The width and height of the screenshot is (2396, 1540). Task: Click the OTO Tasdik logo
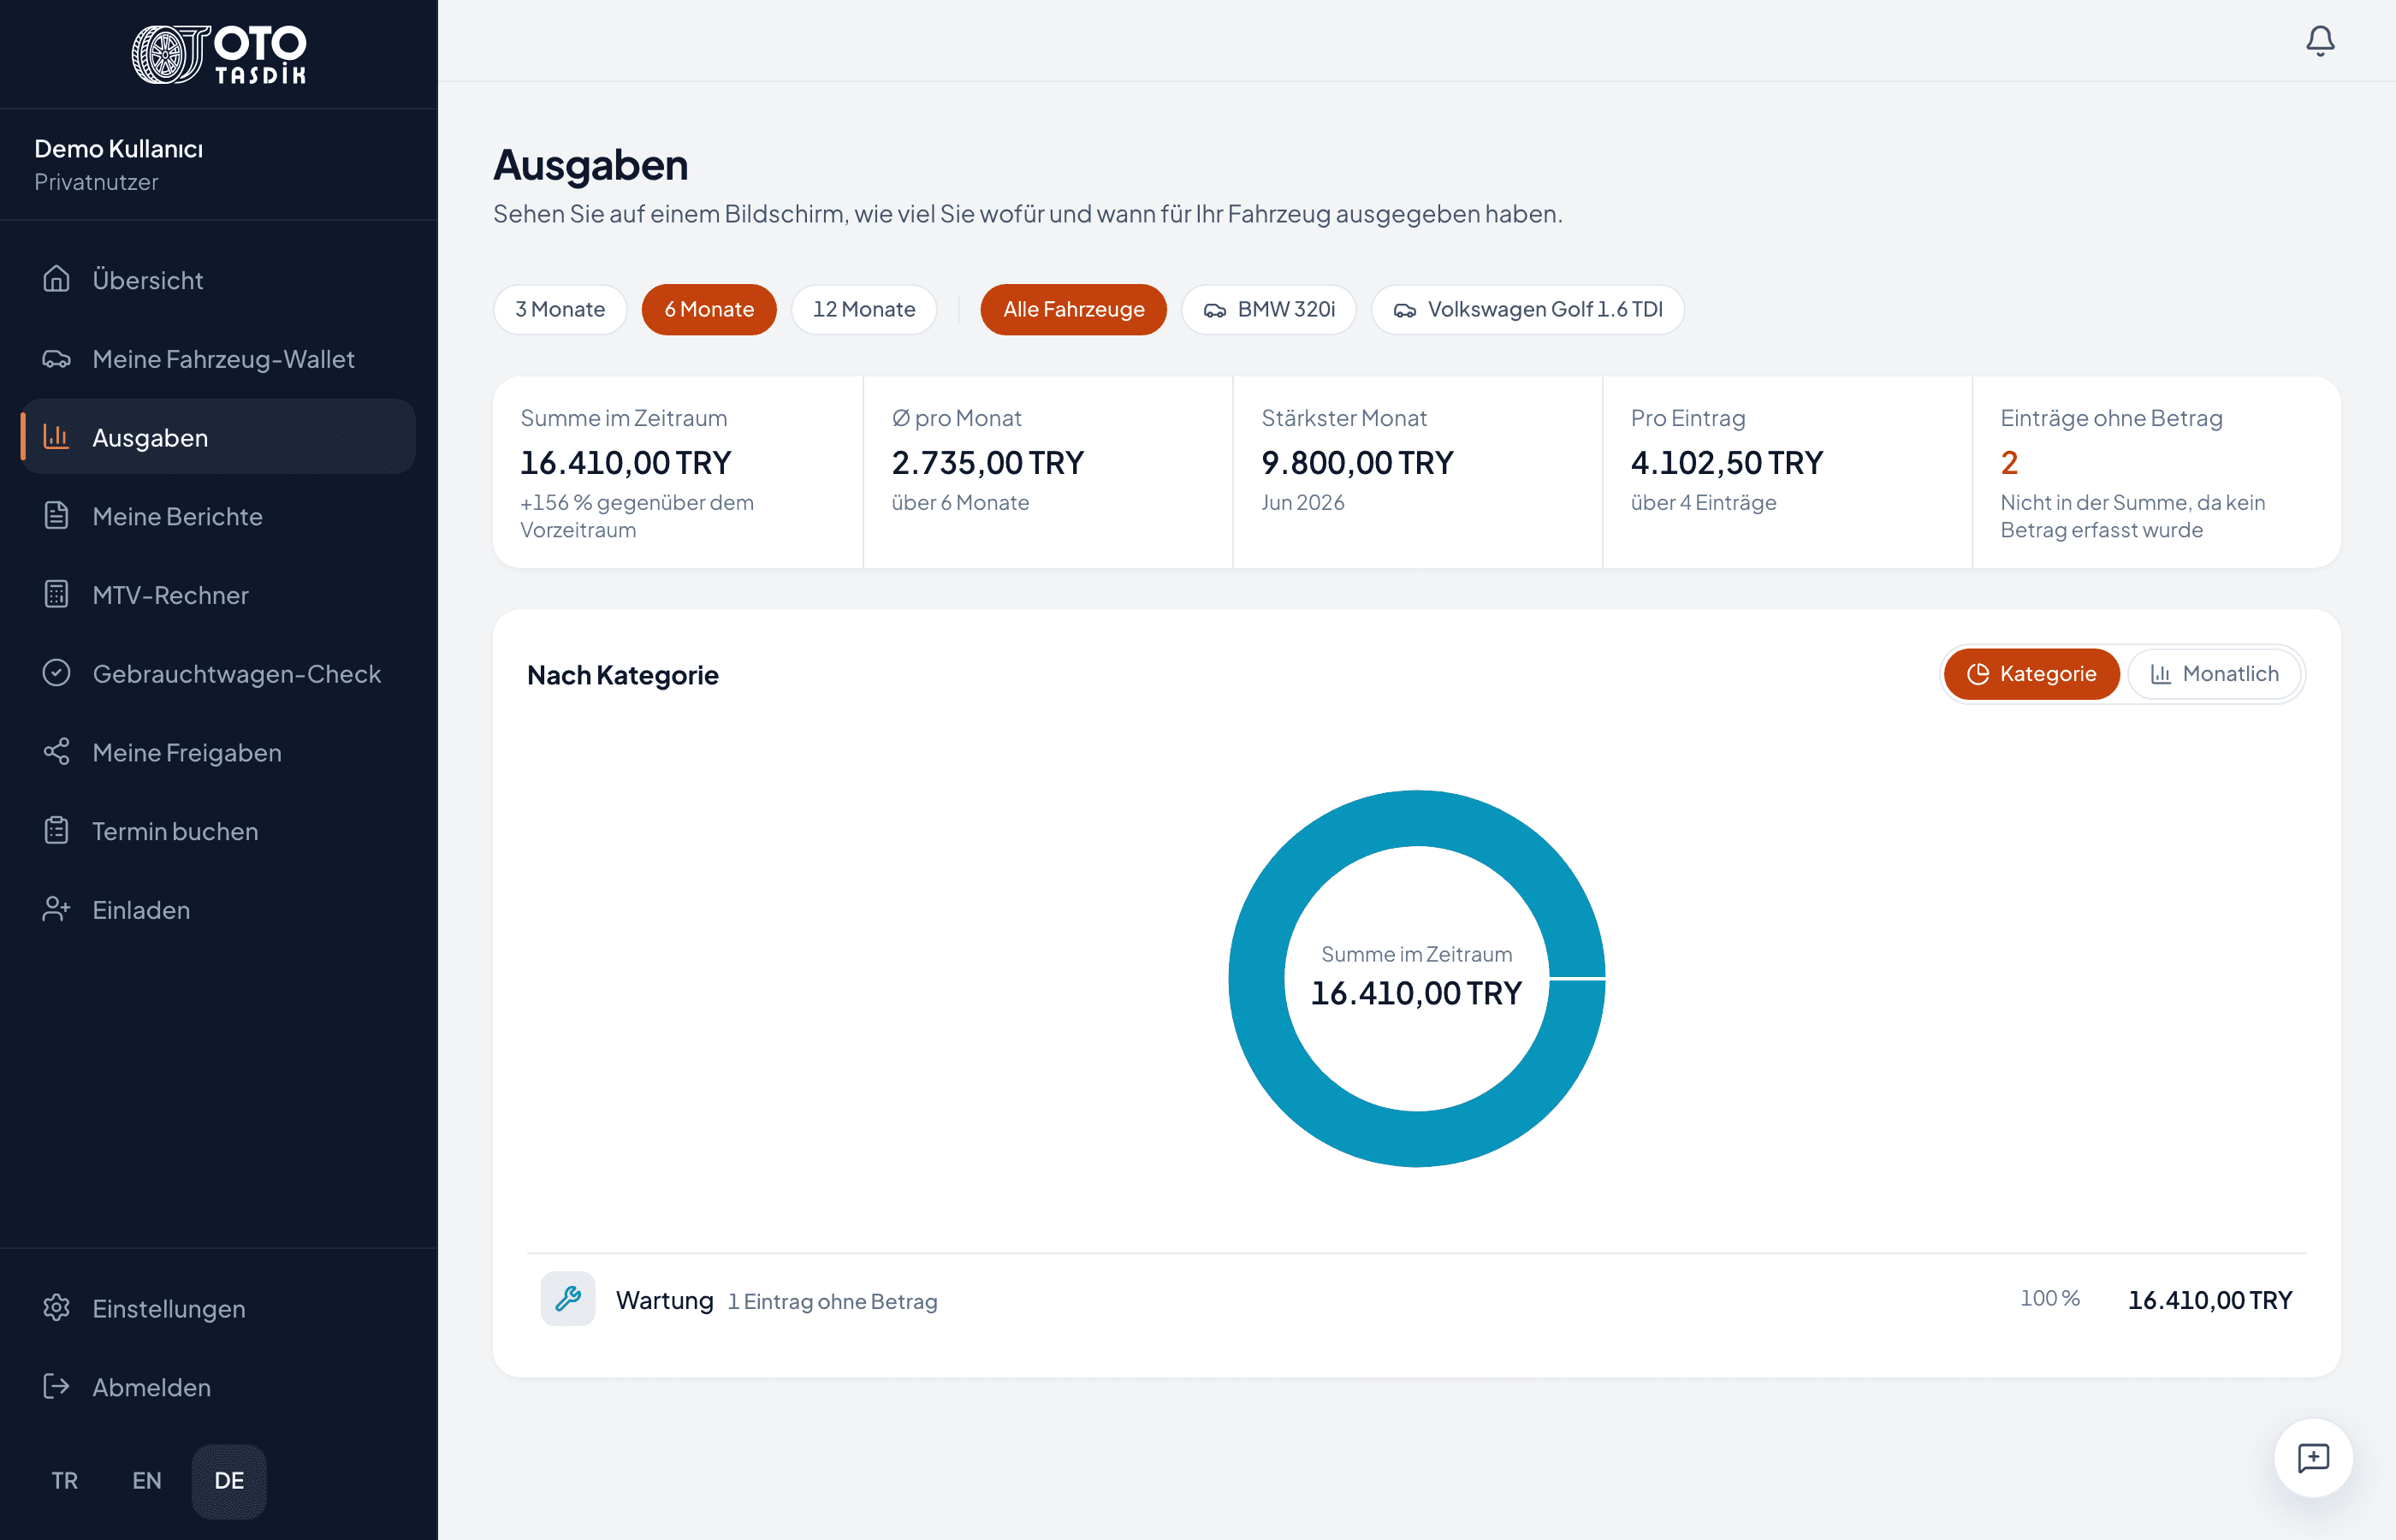click(x=219, y=54)
